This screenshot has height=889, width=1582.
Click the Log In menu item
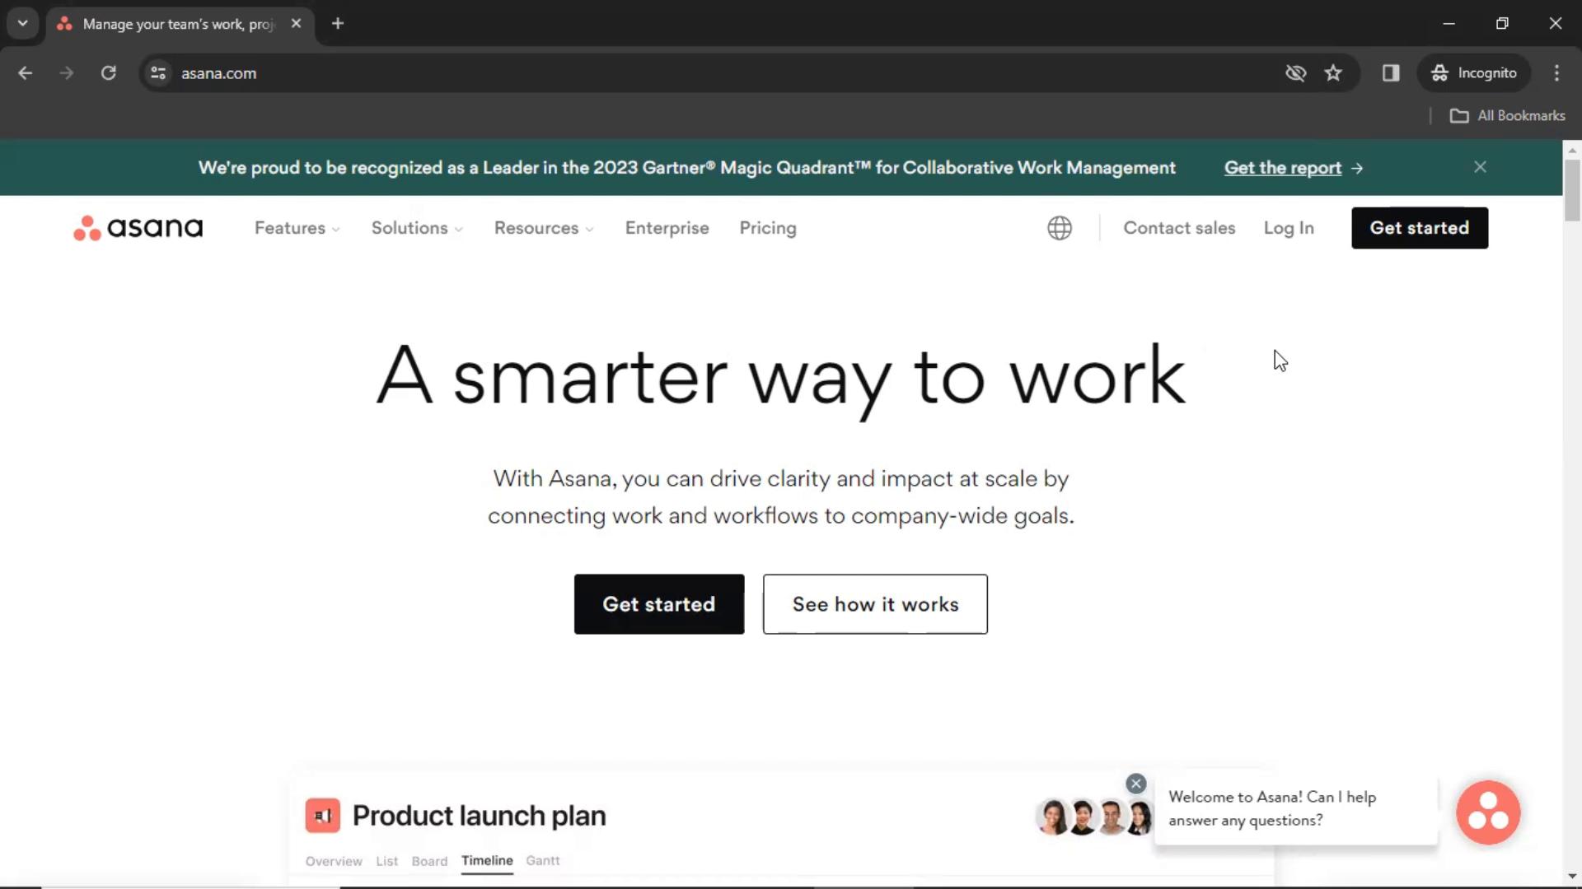click(1288, 227)
